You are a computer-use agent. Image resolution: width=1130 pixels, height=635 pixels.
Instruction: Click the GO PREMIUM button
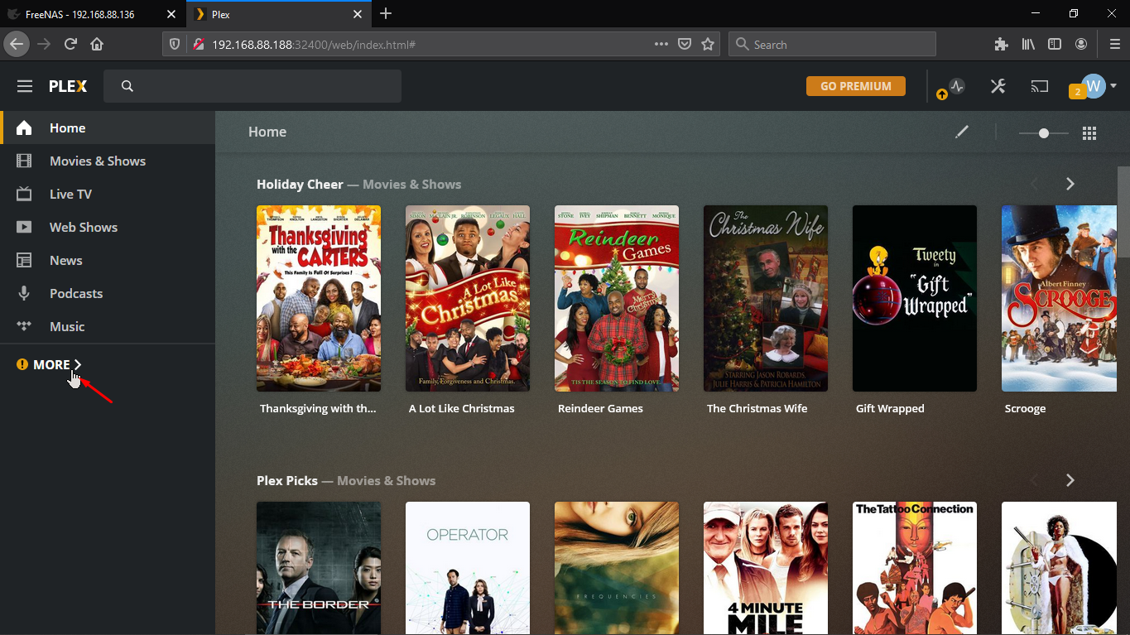tap(856, 86)
